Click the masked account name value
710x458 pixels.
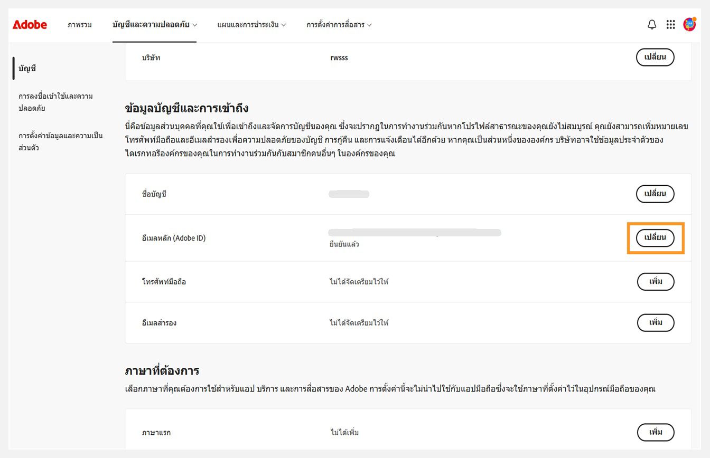348,194
